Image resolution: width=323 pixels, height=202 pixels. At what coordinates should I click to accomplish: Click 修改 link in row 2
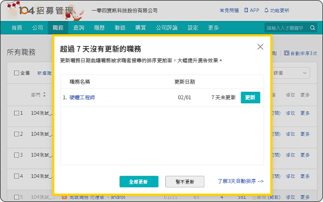point(290,134)
